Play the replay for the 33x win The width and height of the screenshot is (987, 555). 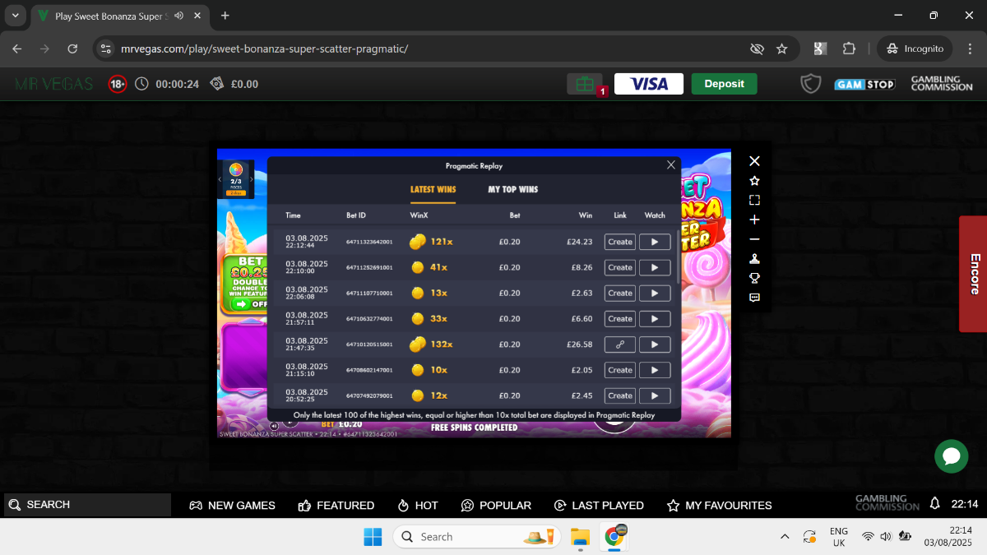click(655, 318)
